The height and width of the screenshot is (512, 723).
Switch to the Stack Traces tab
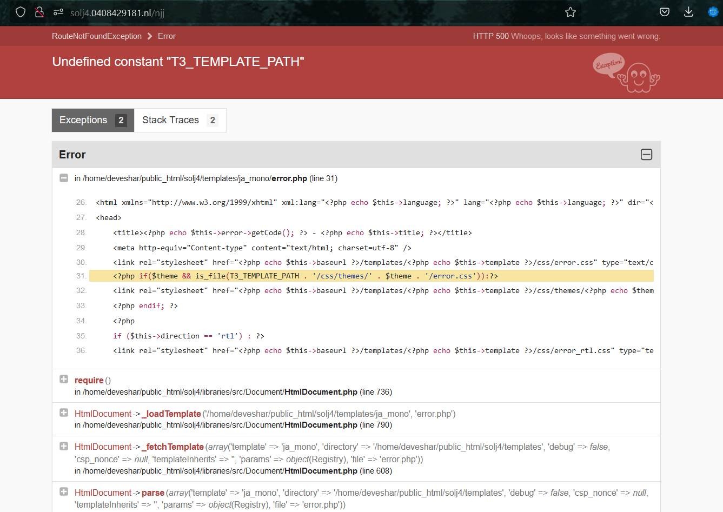pos(180,120)
